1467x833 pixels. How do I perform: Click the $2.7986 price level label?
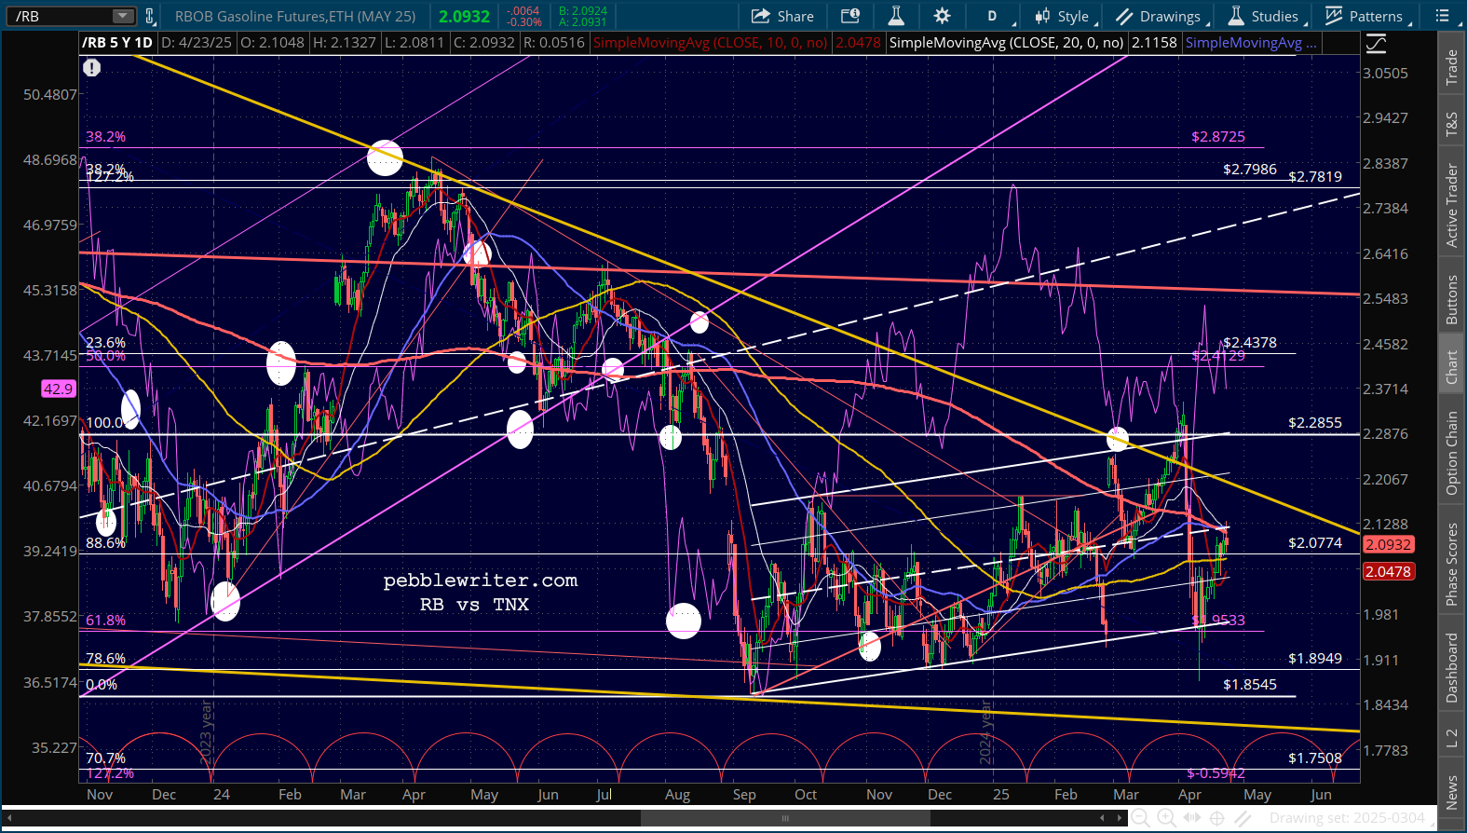pyautogui.click(x=1250, y=169)
